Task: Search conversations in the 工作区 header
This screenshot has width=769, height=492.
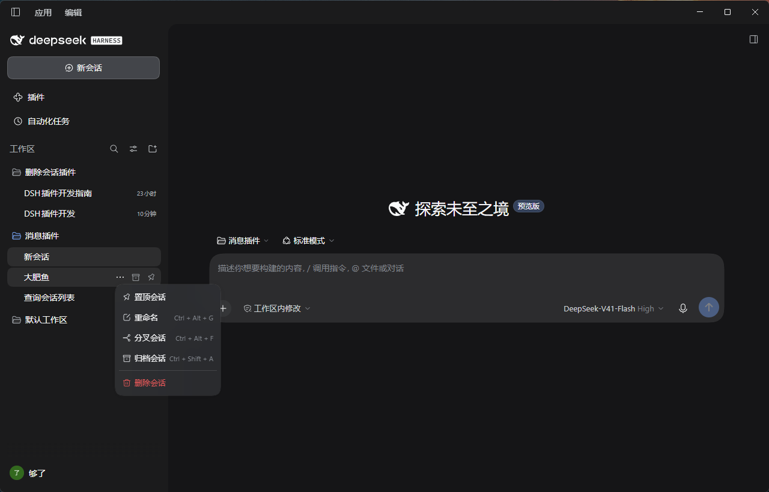Action: [114, 149]
